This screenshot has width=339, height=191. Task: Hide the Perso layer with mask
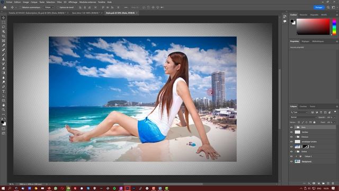(x=291, y=147)
